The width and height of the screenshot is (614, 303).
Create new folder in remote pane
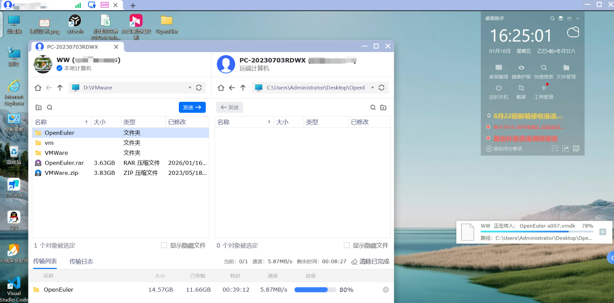click(x=383, y=107)
